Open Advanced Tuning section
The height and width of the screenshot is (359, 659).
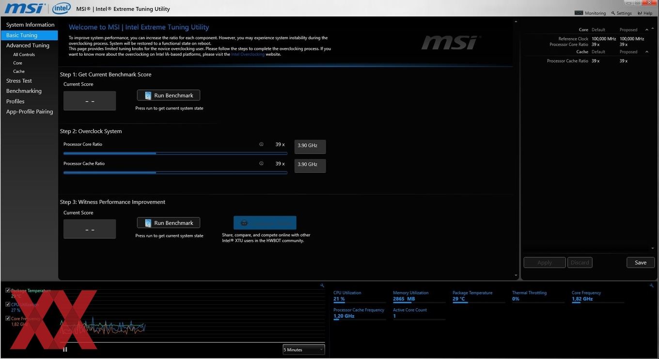[x=28, y=46]
